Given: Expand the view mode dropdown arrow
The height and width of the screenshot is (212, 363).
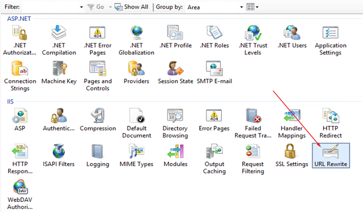Looking at the screenshot, I should pos(257,7).
